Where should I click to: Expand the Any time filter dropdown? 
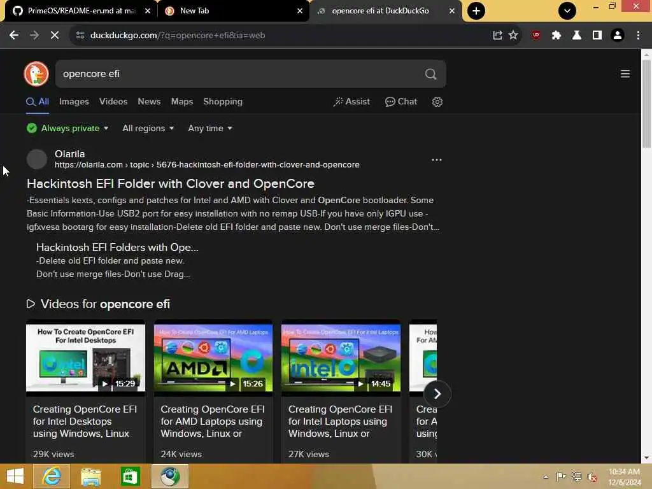point(210,128)
